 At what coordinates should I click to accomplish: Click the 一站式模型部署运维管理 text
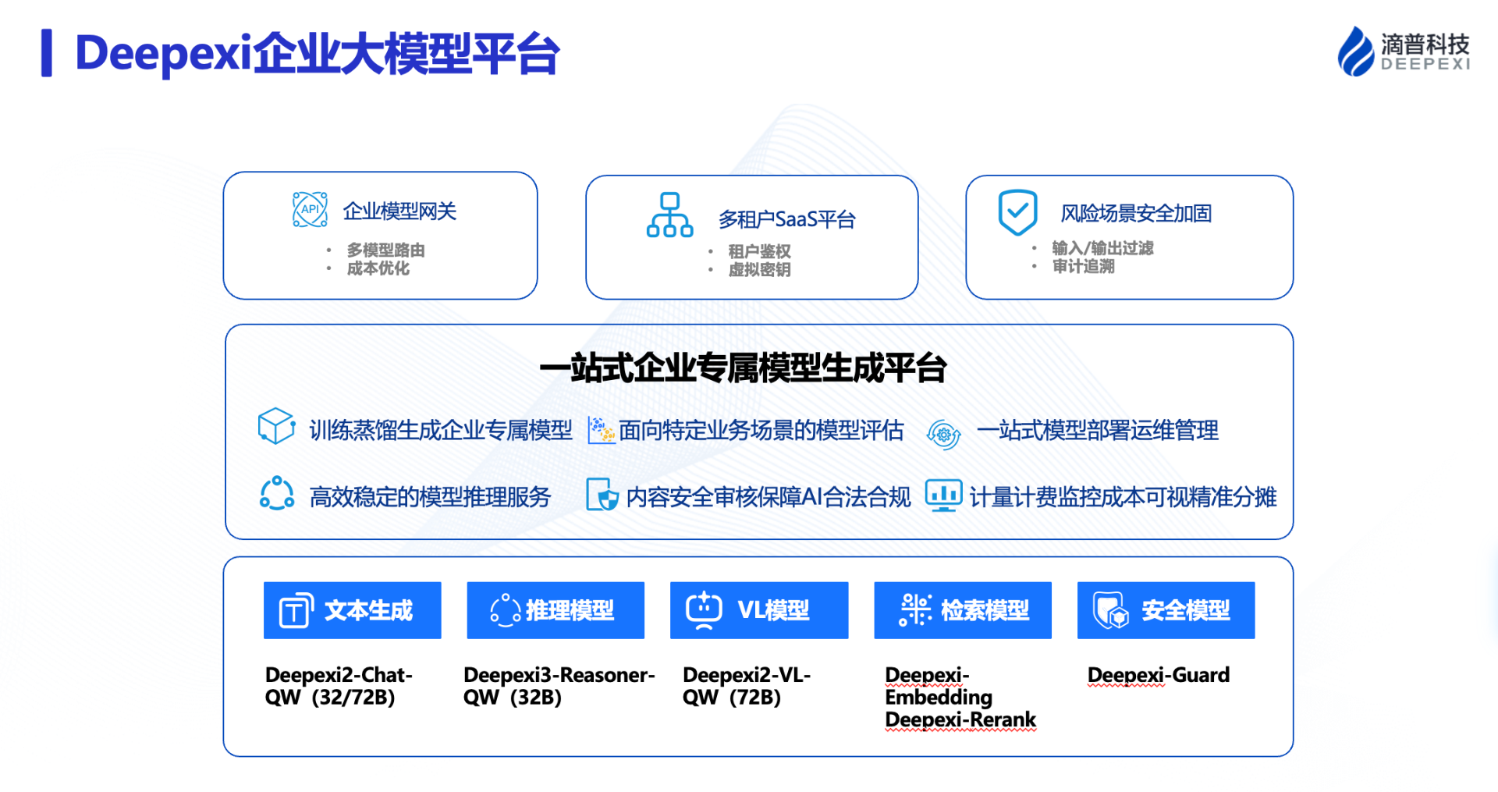click(x=1098, y=430)
